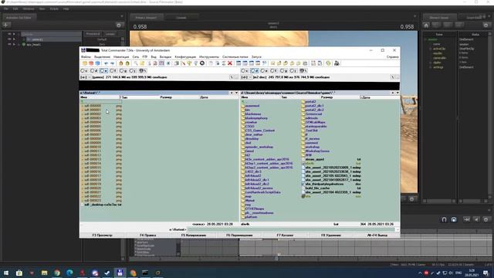Open the Справка menu
The height and width of the screenshot is (278, 494).
coord(393,57)
